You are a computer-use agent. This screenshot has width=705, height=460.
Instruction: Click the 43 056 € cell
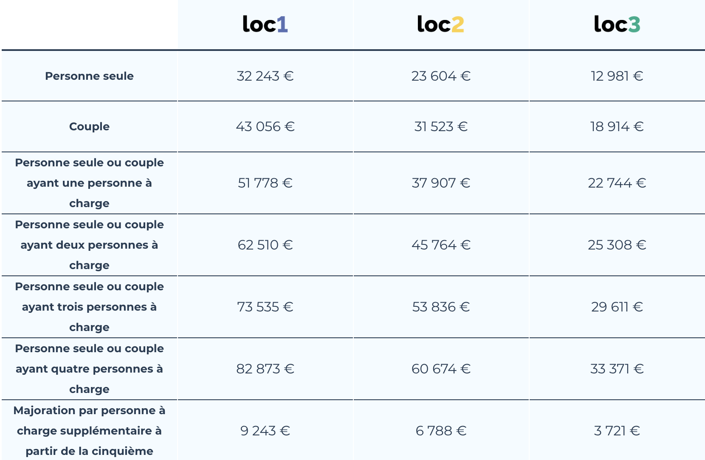(x=265, y=126)
